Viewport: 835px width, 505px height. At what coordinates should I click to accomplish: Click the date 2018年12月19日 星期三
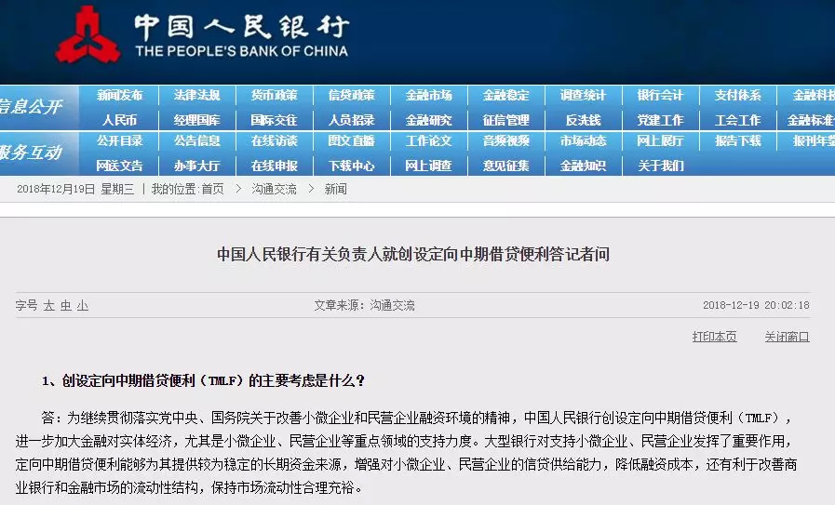pyautogui.click(x=75, y=189)
